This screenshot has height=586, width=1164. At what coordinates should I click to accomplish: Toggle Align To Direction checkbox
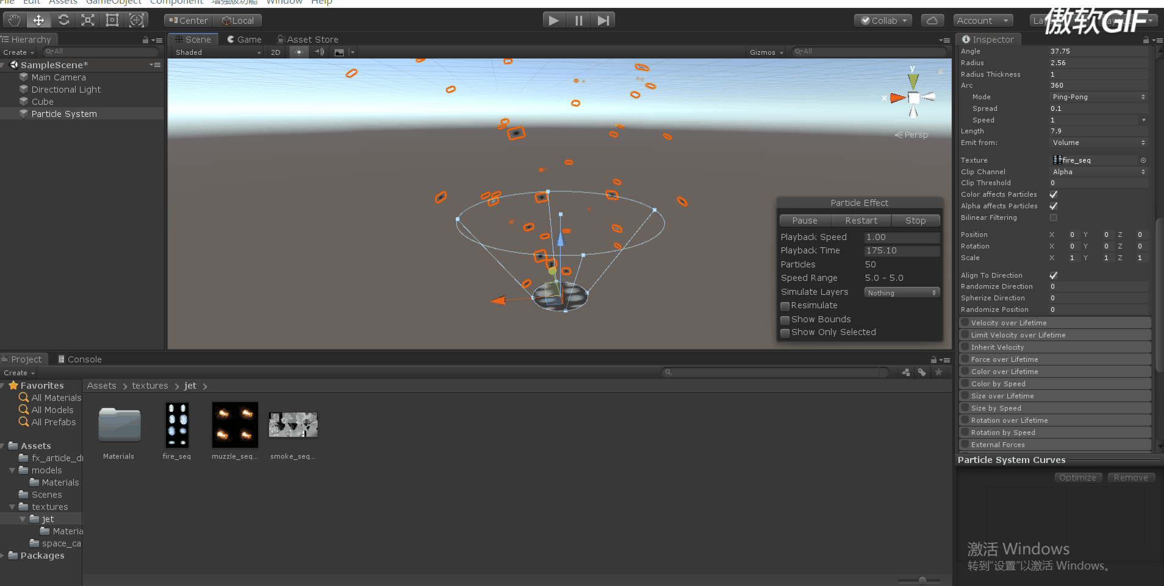pos(1054,275)
